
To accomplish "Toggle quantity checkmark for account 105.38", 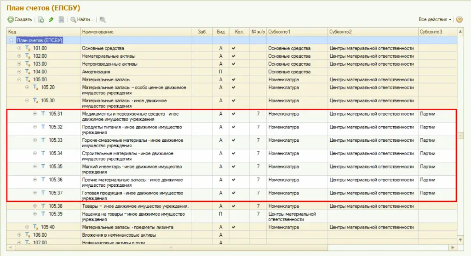I will click(233, 206).
